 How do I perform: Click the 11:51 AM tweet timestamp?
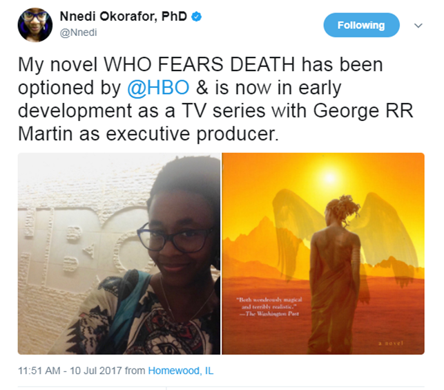point(39,371)
